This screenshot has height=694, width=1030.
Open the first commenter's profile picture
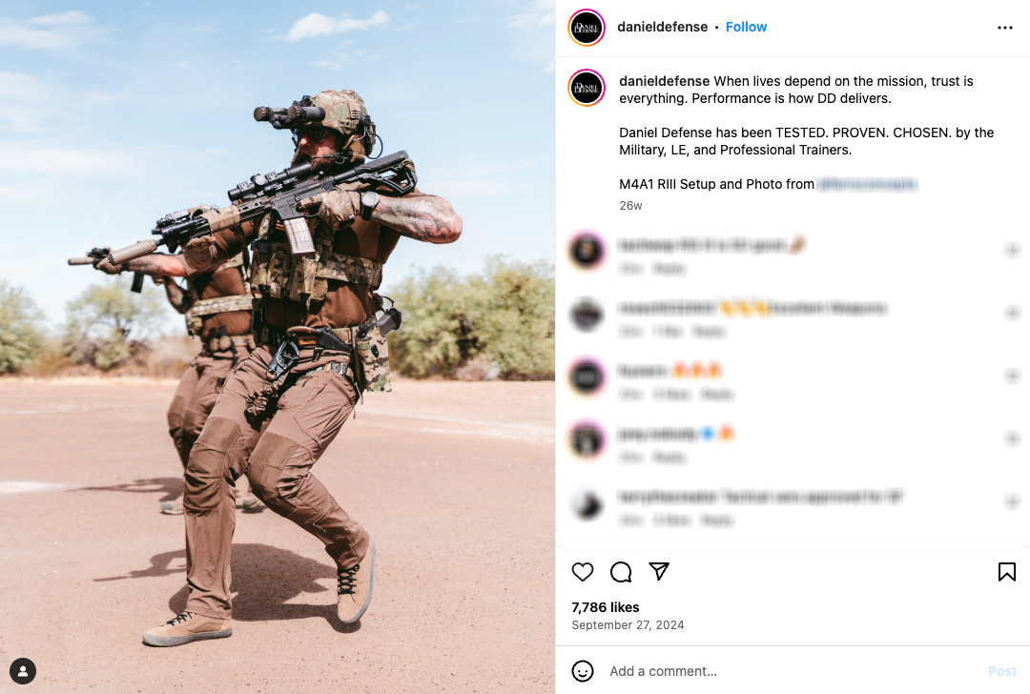[586, 250]
